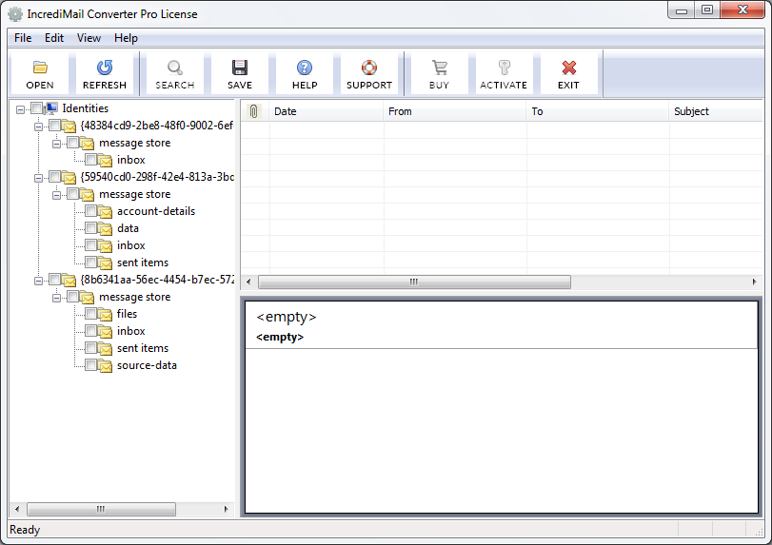The height and width of the screenshot is (545, 772).
Task: Click the OPEN folder toolbar icon
Action: point(40,67)
